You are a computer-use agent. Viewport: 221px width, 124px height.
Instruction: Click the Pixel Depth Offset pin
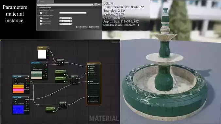tap(89, 101)
